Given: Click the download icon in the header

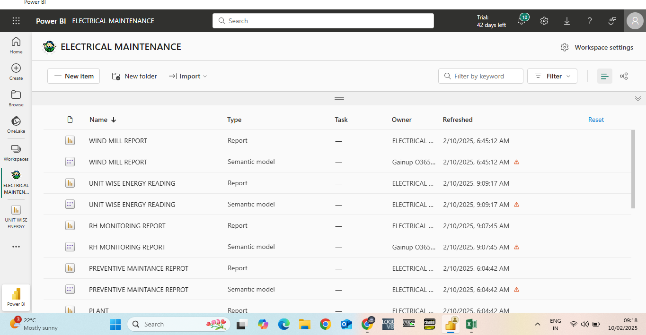Looking at the screenshot, I should tap(567, 21).
